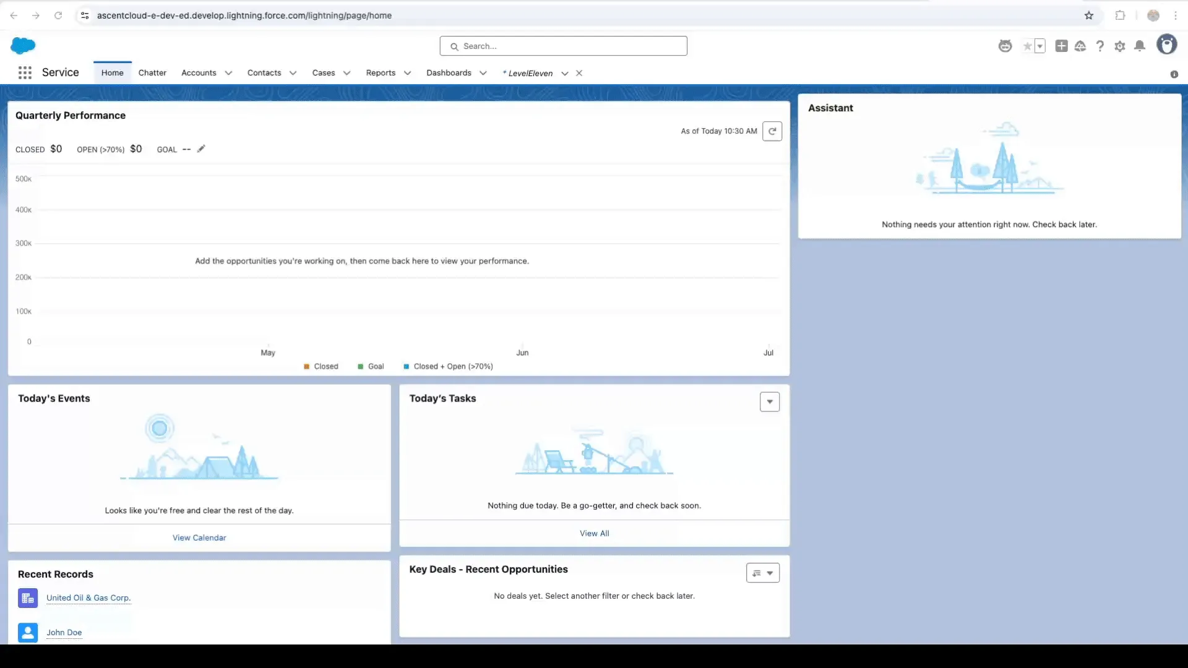1188x668 pixels.
Task: Toggle the Closed legend series
Action: tap(321, 366)
